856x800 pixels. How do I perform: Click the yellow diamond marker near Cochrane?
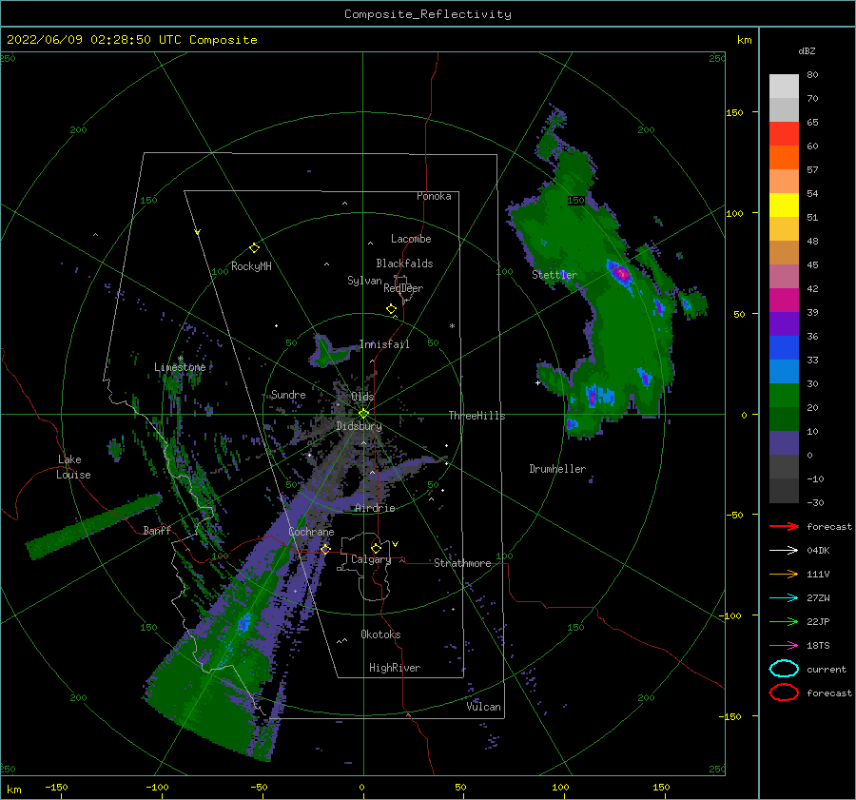(x=325, y=549)
